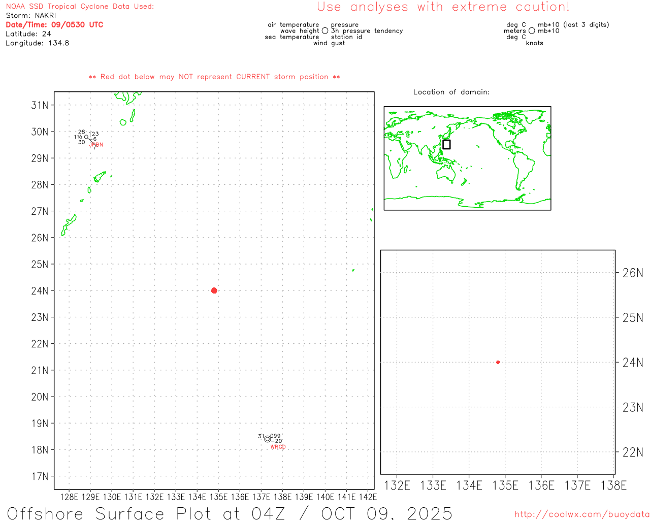Viewport: 650px width, 520px height.
Task: Click the 'Location of domain:' caption
Action: (451, 92)
